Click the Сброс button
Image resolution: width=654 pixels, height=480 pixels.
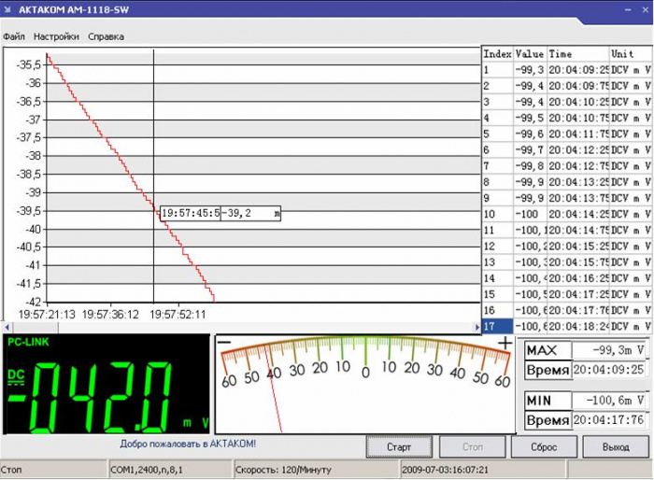pyautogui.click(x=544, y=447)
